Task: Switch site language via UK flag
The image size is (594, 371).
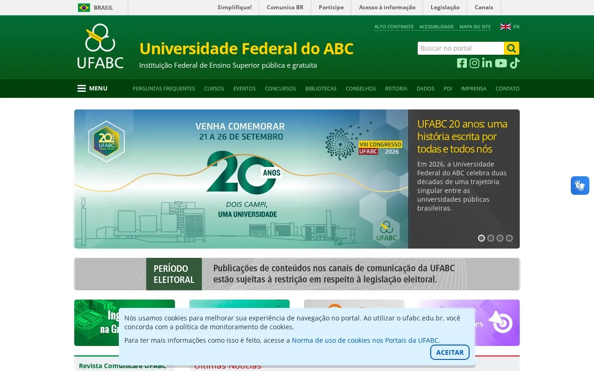Action: [x=505, y=27]
